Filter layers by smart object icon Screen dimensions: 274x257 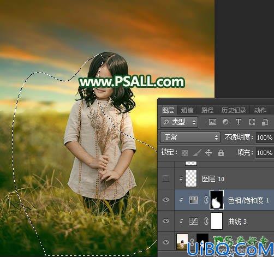265,122
